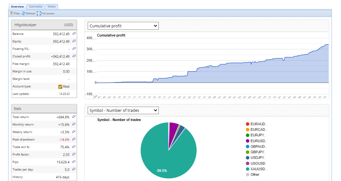The height and width of the screenshot is (181, 341).
Task: Click chart icon next to Total return
Action: (74, 117)
